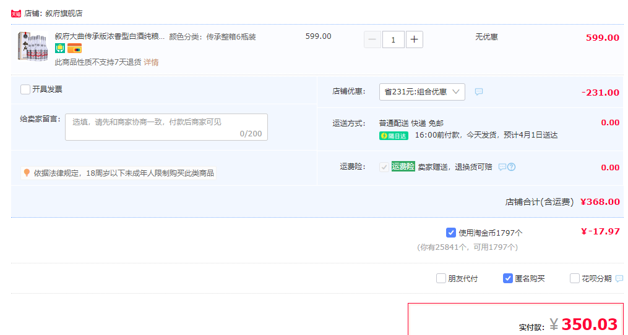Screen dimensions: 628x335
Task: Click the orange lightbulb legal notice icon
Action: click(x=27, y=173)
